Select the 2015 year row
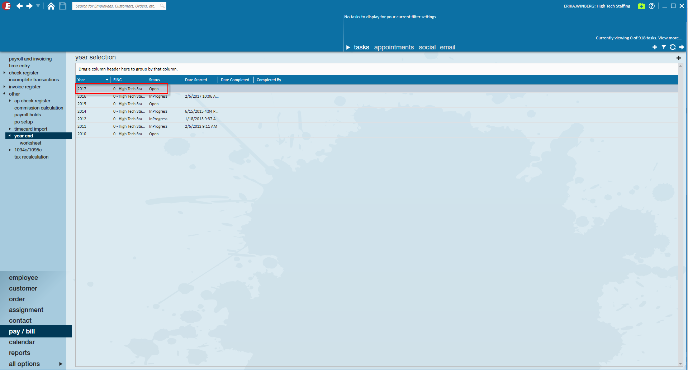The image size is (688, 370). pyautogui.click(x=376, y=104)
